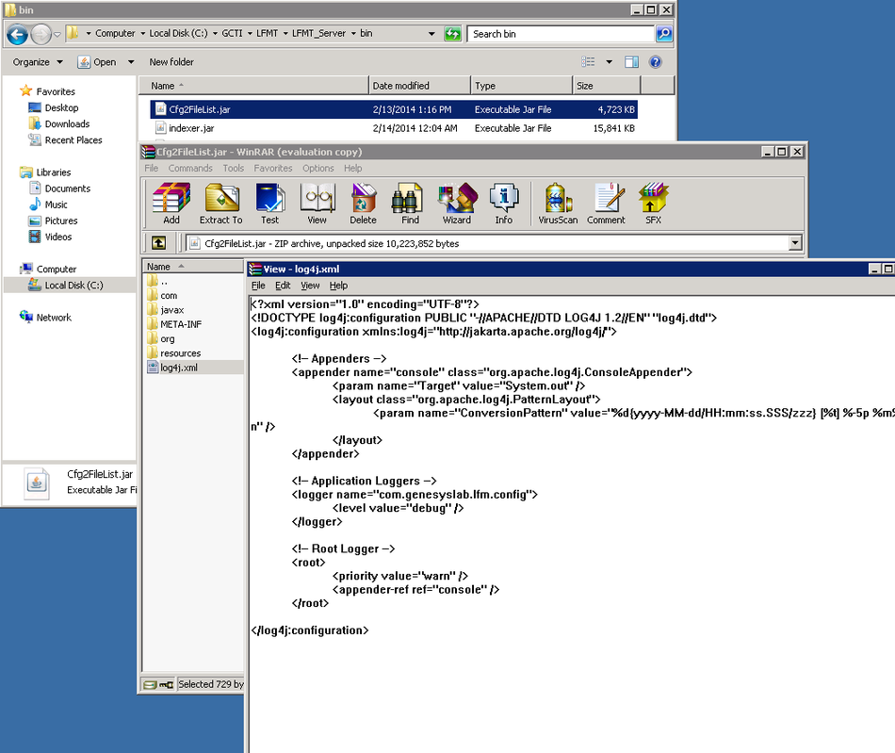Click the key icon in the WinRAR status bar
The height and width of the screenshot is (753, 895).
(166, 684)
